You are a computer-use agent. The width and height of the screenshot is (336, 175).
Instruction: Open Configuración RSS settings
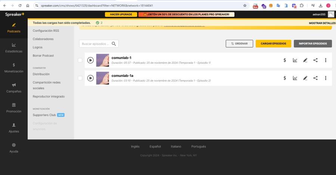46,31
